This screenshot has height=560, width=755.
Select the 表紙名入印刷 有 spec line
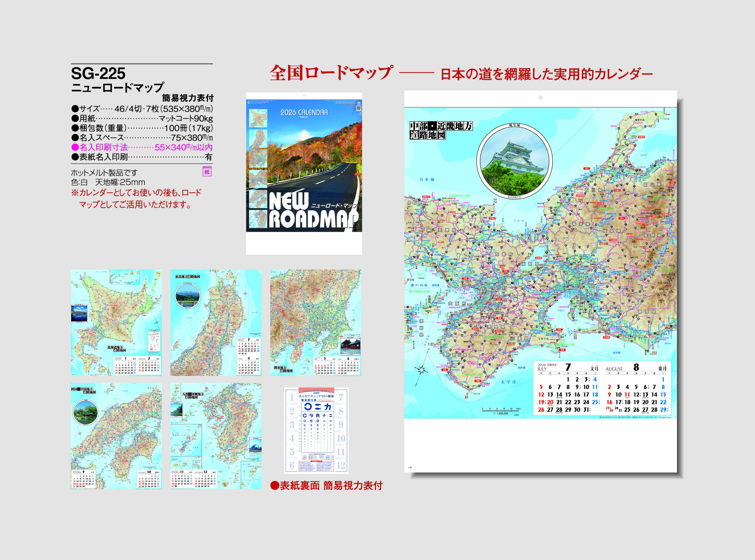[142, 157]
